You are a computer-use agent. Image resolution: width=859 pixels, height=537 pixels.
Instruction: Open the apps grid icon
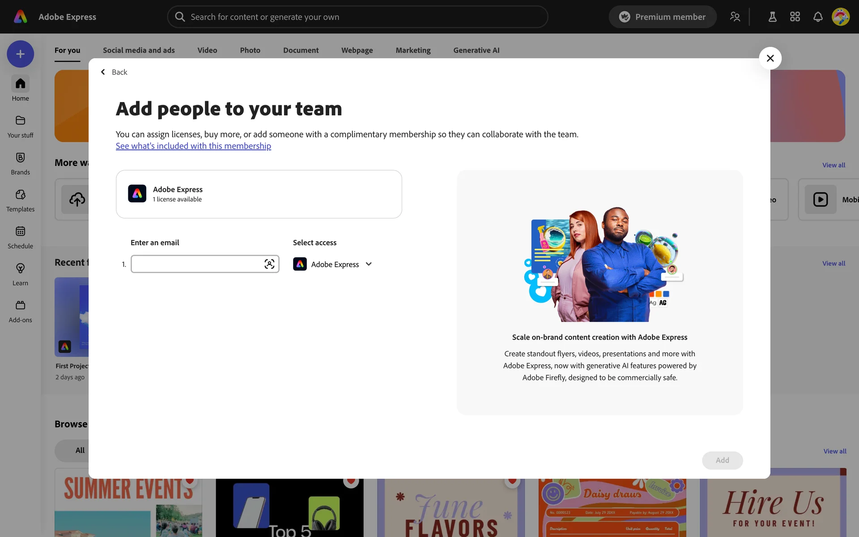795,17
